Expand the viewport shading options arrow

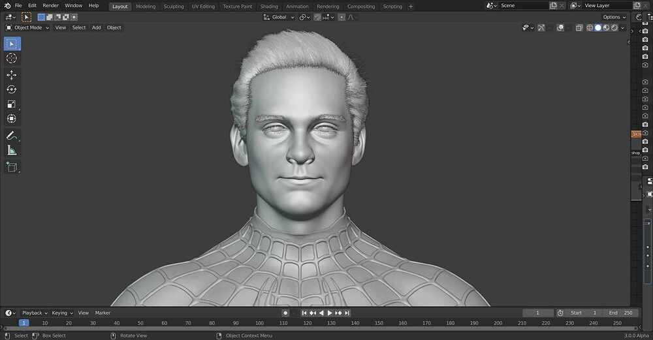pos(622,28)
